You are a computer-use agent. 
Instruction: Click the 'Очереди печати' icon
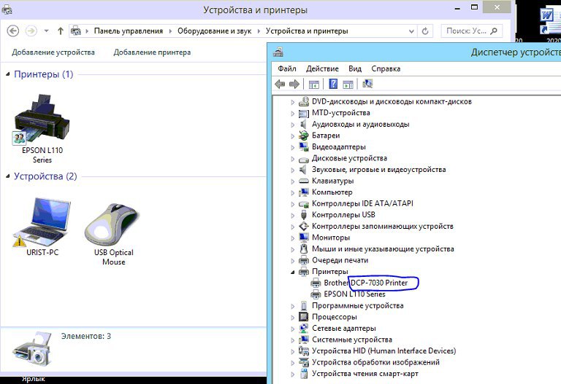(x=304, y=260)
